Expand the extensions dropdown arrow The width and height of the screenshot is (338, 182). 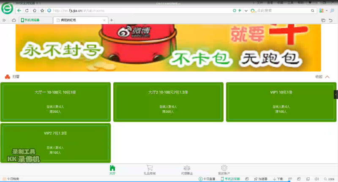[x=327, y=11]
